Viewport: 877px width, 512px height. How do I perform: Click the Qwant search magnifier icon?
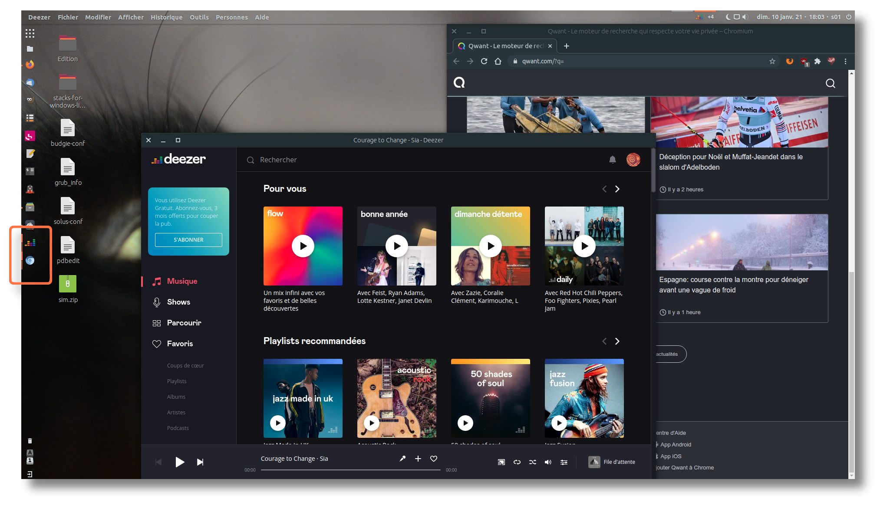[x=830, y=83]
